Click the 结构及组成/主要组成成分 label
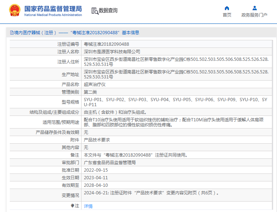 [54, 112]
